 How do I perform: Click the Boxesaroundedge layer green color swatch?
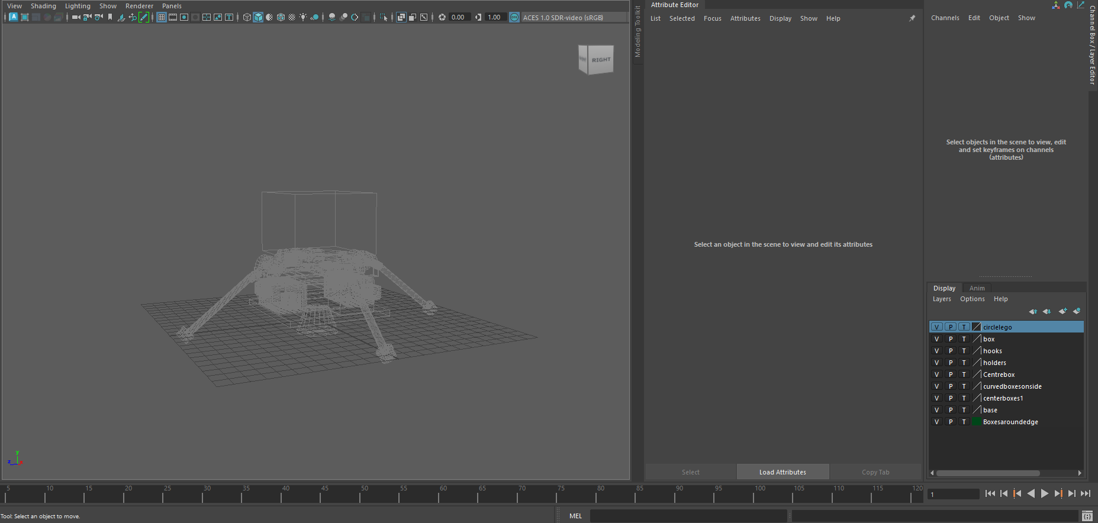(977, 422)
